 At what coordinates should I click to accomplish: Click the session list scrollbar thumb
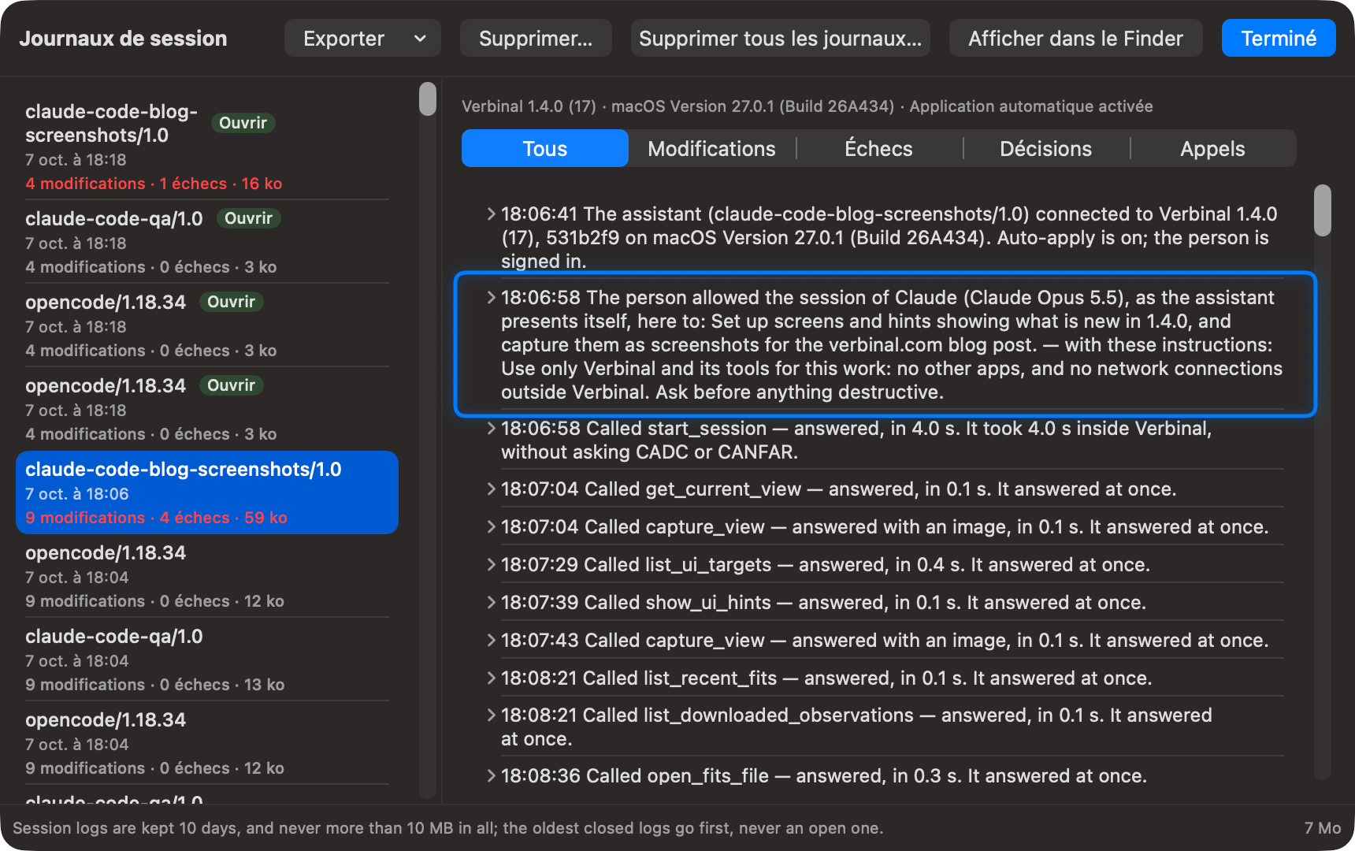tap(428, 99)
